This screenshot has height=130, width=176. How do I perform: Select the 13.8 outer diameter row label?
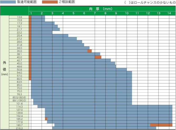(x=19, y=17)
